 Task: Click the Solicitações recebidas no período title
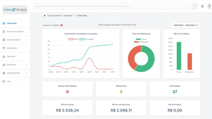coord(81,34)
